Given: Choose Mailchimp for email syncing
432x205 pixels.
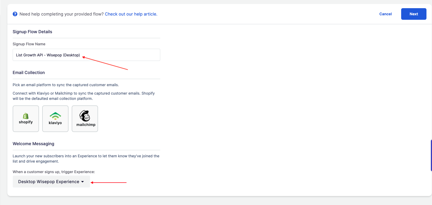Looking at the screenshot, I should point(85,119).
